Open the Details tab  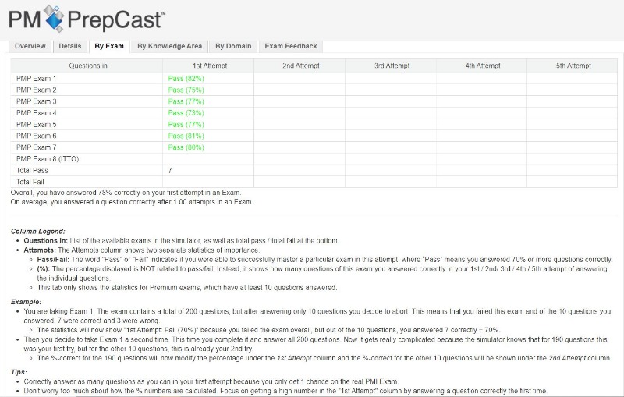70,46
